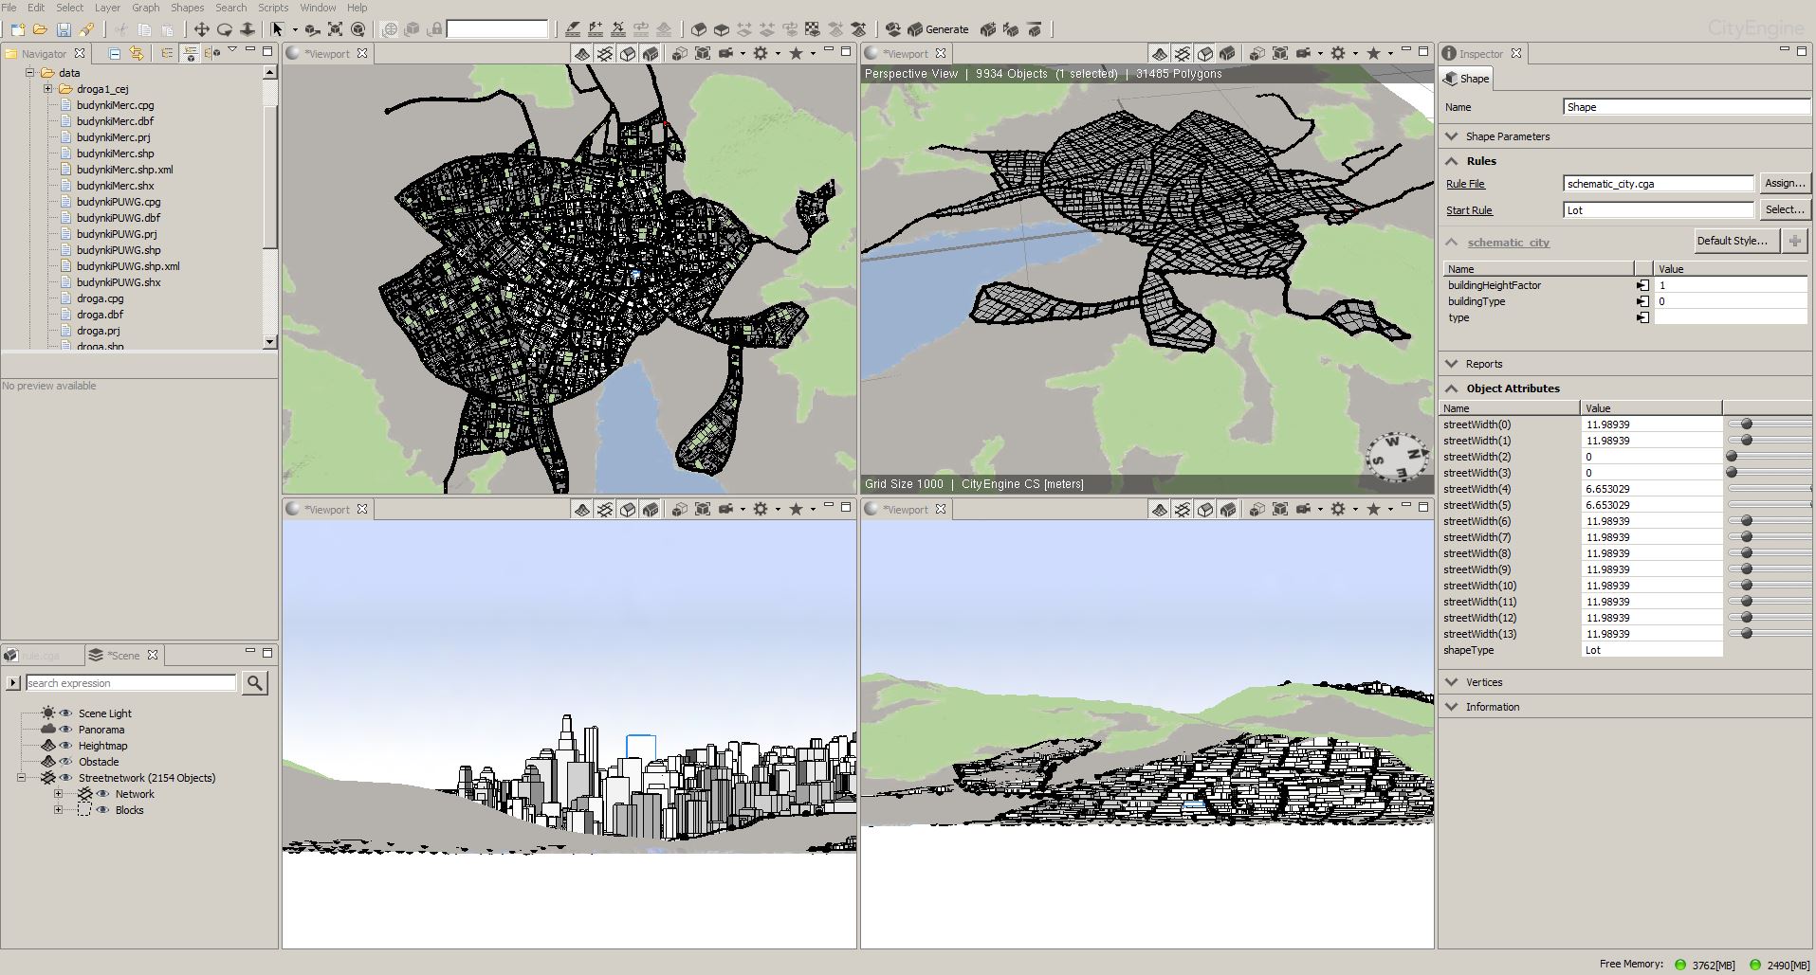Click the Panorama cloud layer icon
Viewport: 1816px width, 975px height.
click(x=48, y=729)
